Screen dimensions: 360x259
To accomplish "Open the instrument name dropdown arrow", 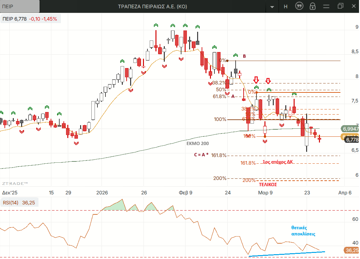I will [x=272, y=7].
